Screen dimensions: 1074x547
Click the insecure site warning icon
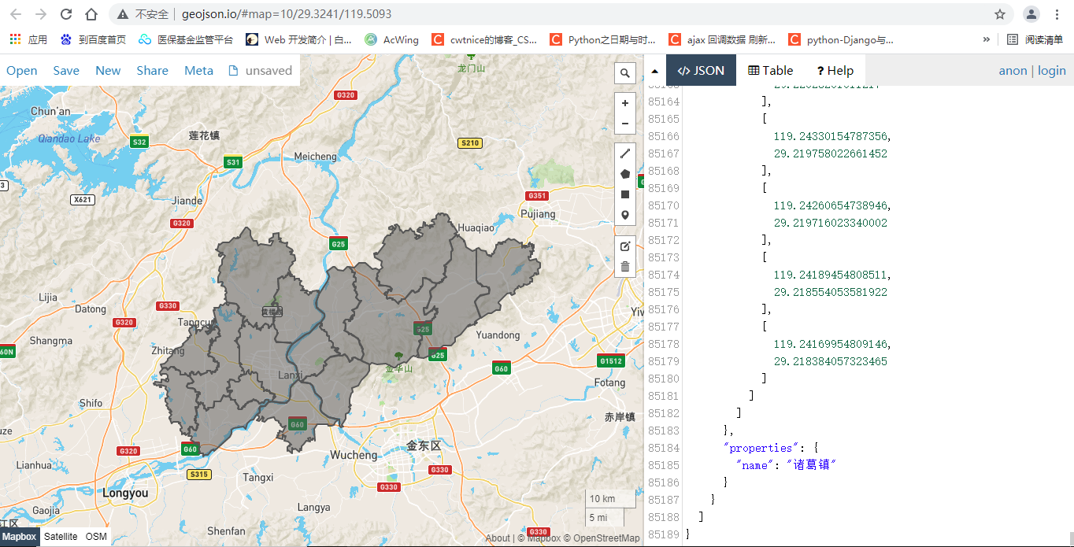tap(123, 14)
